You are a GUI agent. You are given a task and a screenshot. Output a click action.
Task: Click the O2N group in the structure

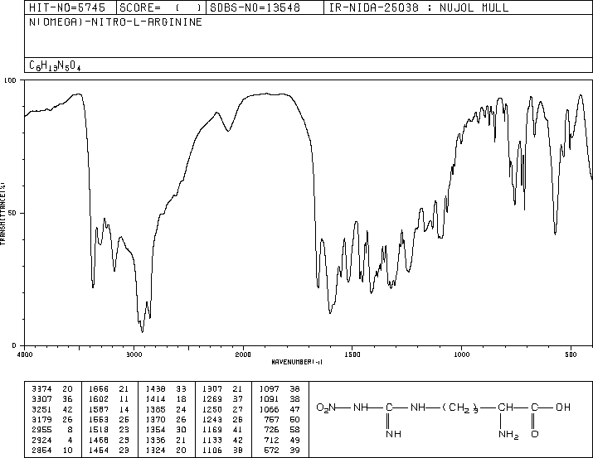click(x=326, y=407)
